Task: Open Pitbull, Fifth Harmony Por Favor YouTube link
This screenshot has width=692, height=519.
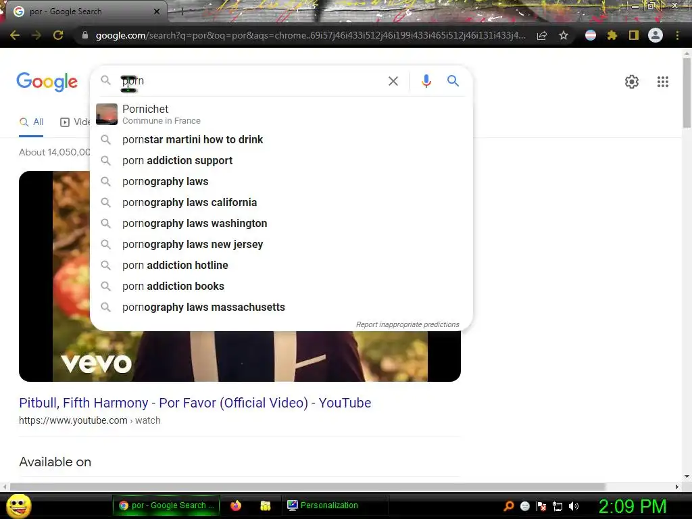Action: point(195,403)
